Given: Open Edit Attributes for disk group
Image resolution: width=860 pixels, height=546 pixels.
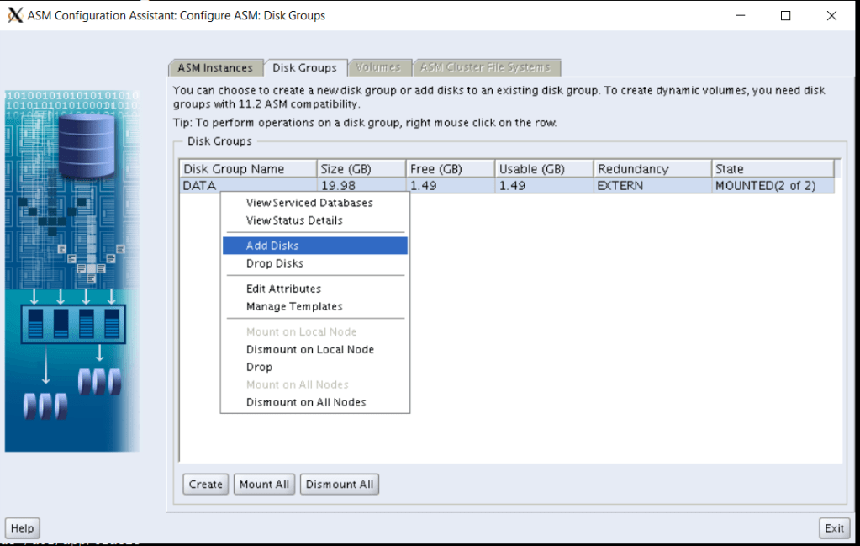Looking at the screenshot, I should click(x=283, y=289).
